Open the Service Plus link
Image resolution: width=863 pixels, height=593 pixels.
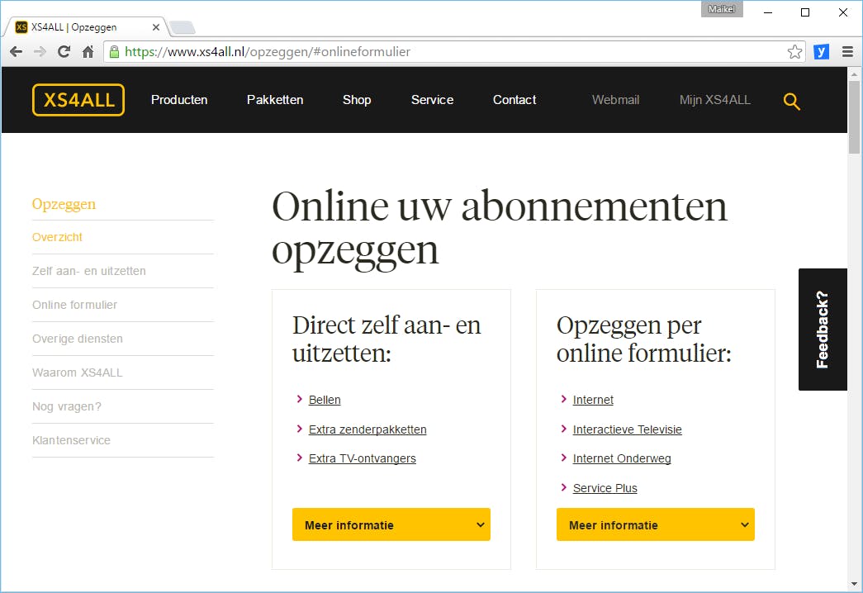coord(605,488)
